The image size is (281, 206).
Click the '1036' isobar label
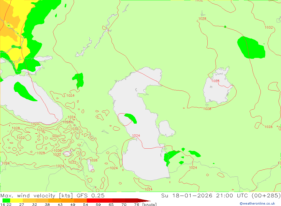(58, 151)
